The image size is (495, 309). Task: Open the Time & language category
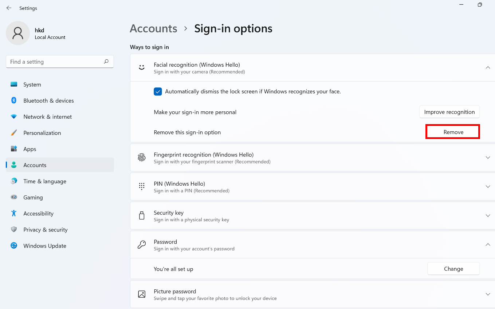(44, 181)
